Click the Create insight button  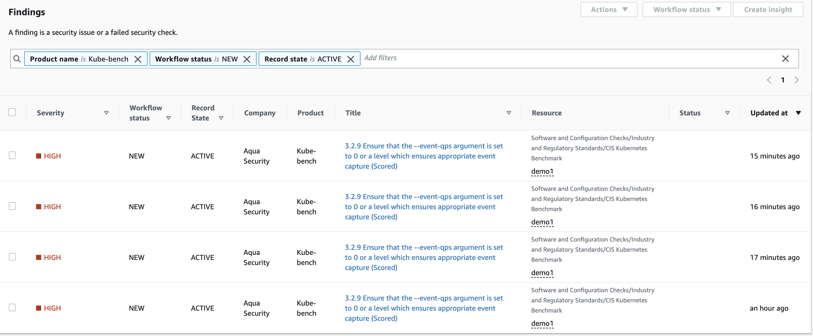(x=768, y=10)
